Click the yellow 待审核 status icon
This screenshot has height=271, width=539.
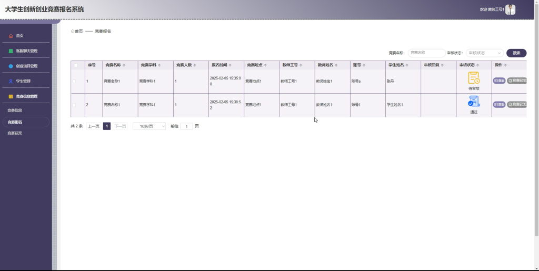(x=474, y=78)
